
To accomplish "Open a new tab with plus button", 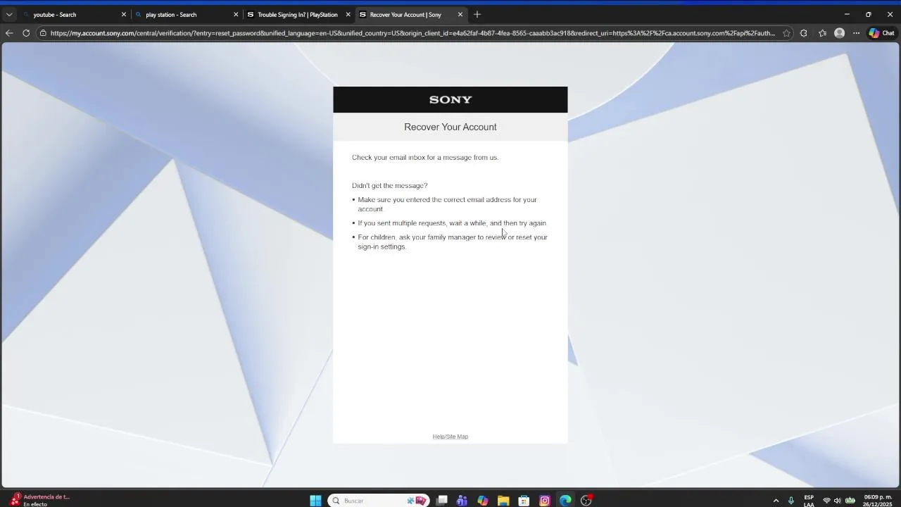I will pyautogui.click(x=477, y=14).
